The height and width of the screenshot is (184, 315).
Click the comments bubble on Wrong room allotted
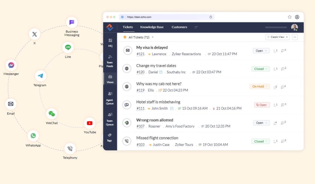pos(283,123)
